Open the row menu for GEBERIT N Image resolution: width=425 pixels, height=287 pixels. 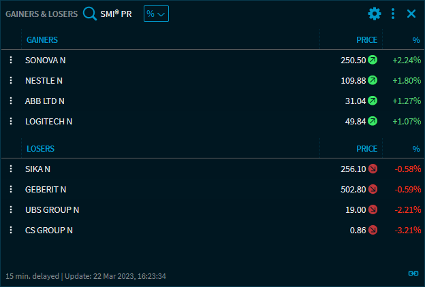(x=11, y=189)
